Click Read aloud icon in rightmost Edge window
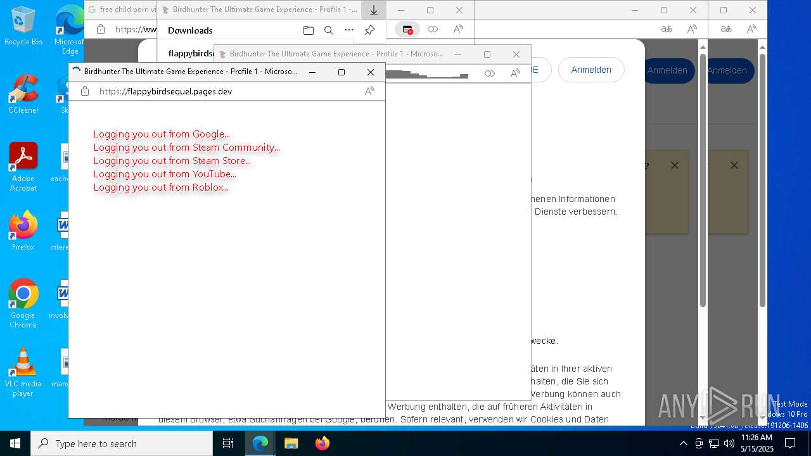The image size is (811, 456). tap(751, 29)
